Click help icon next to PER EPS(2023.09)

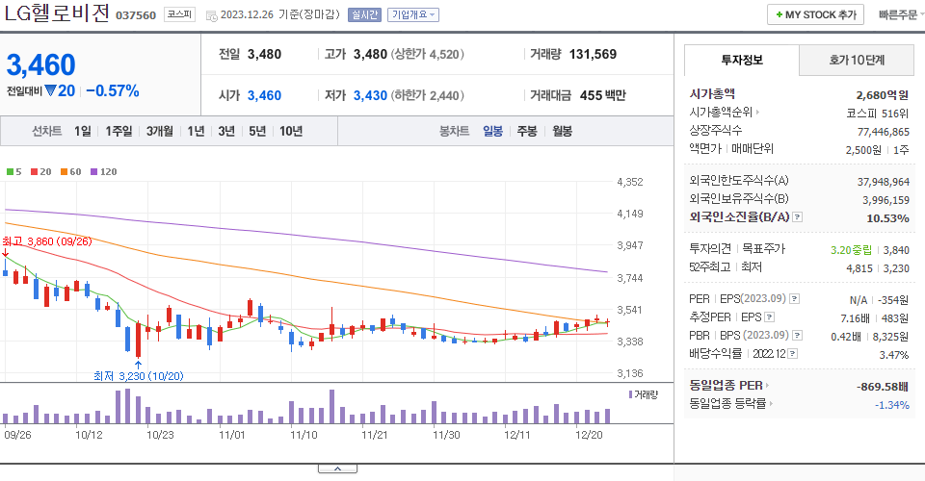coord(794,299)
